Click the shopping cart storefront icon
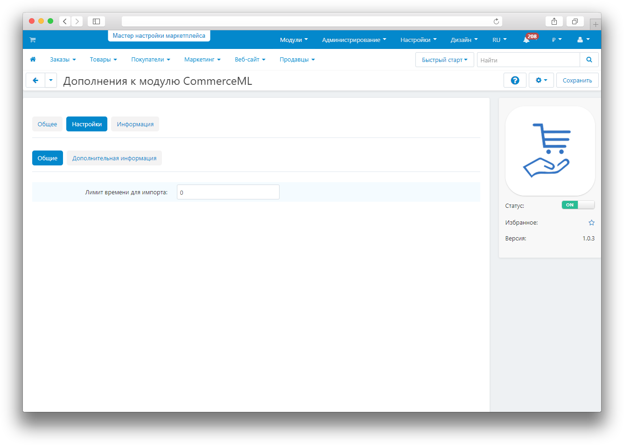624x445 pixels. pyautogui.click(x=33, y=40)
